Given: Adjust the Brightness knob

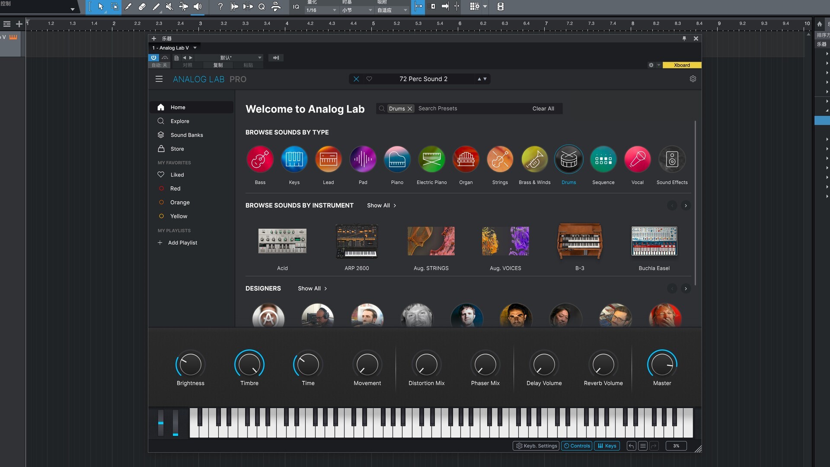Looking at the screenshot, I should click(x=190, y=365).
